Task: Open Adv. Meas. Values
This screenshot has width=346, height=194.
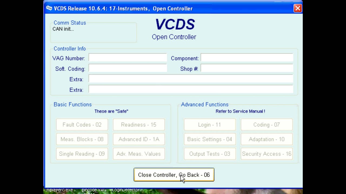Action: click(x=139, y=154)
